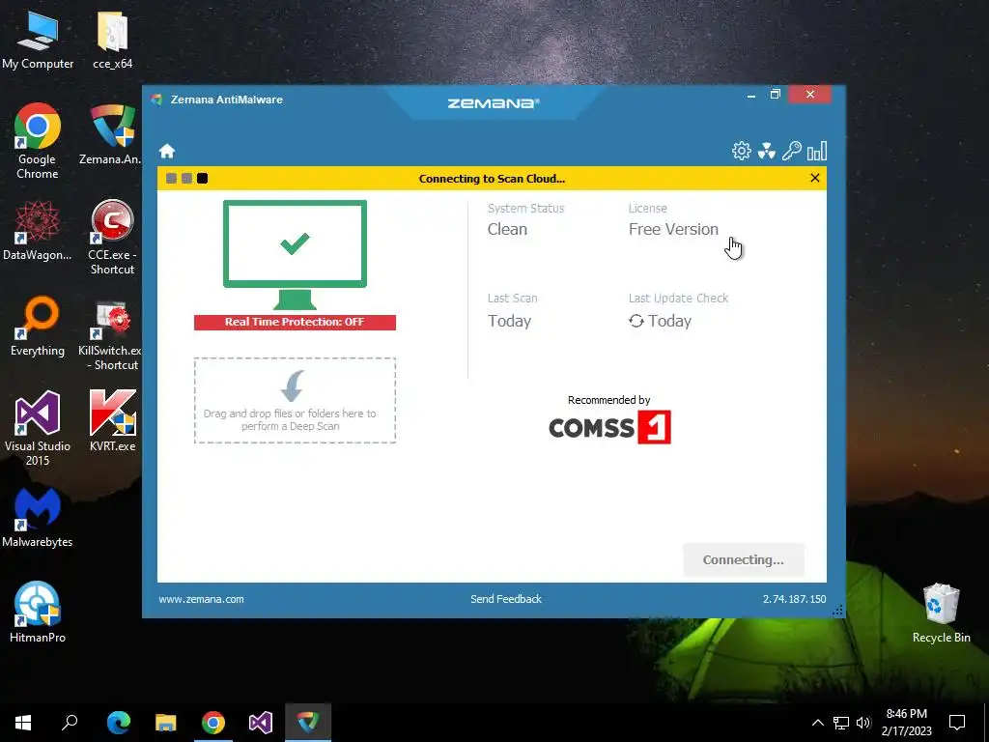Click the Free Version license text
The height and width of the screenshot is (742, 989).
pos(673,229)
